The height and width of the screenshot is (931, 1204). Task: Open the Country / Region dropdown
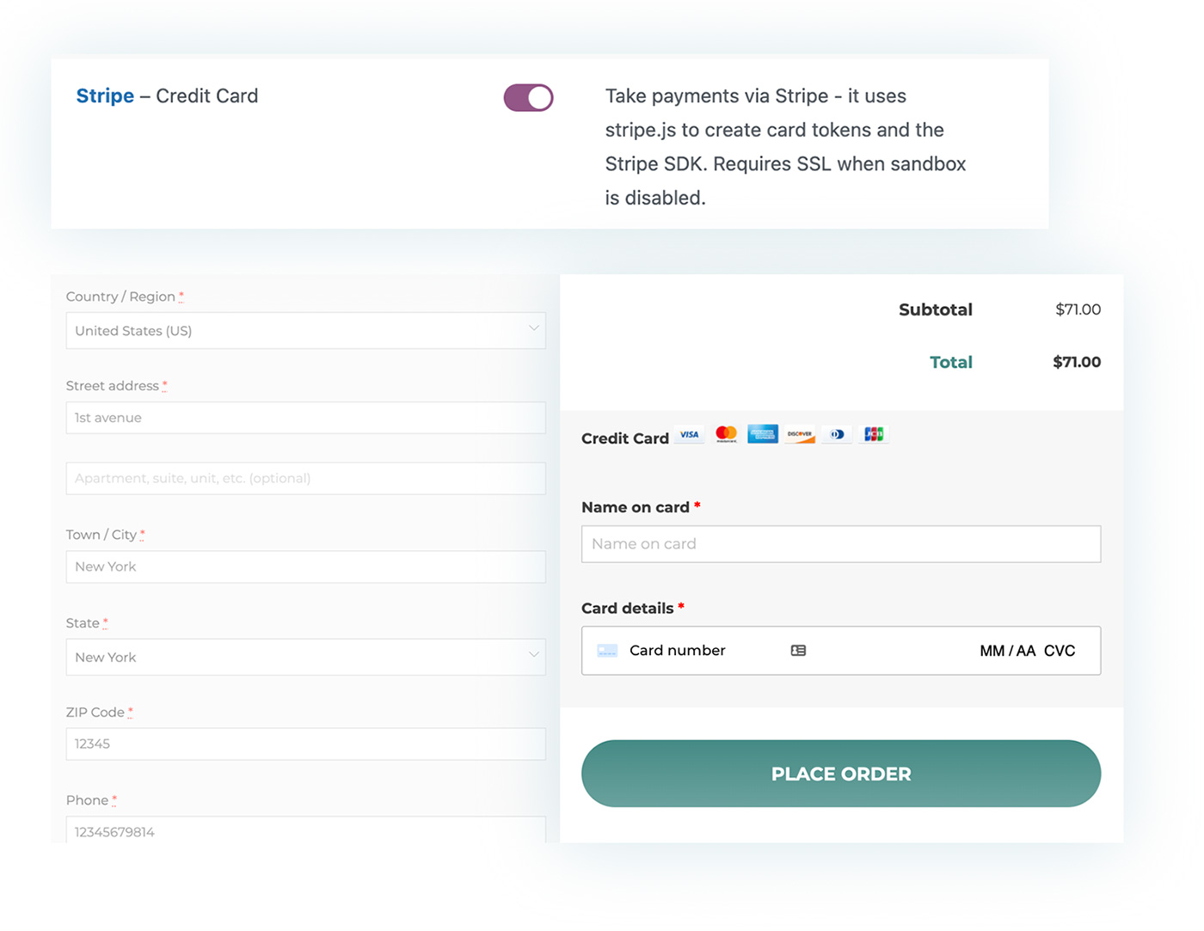305,331
